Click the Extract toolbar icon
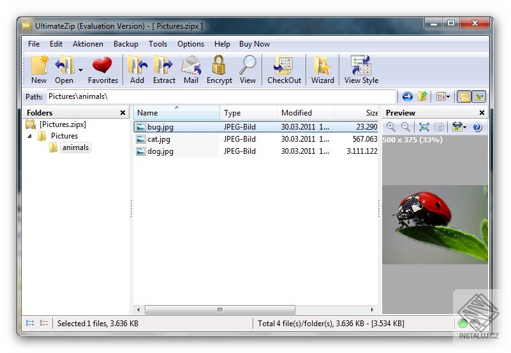 click(x=164, y=70)
